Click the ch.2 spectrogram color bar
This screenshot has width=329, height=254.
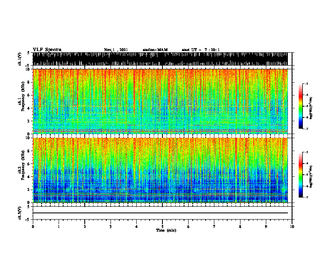coord(301,175)
